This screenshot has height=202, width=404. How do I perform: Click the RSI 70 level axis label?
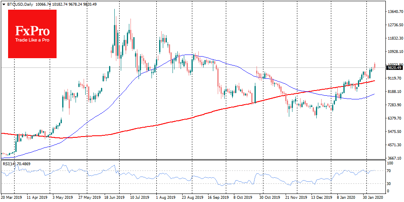coord(389,171)
